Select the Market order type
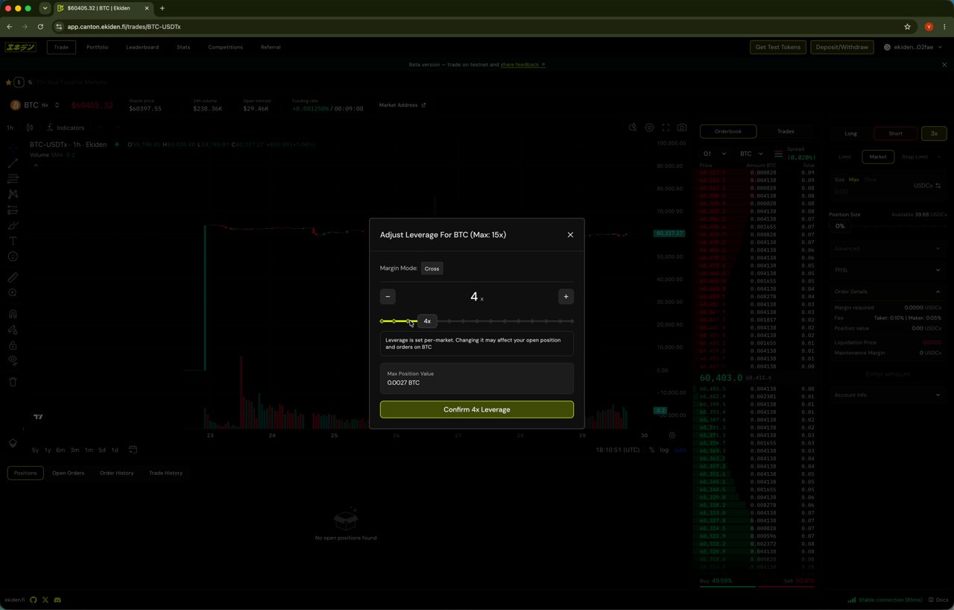The width and height of the screenshot is (954, 610). point(878,157)
